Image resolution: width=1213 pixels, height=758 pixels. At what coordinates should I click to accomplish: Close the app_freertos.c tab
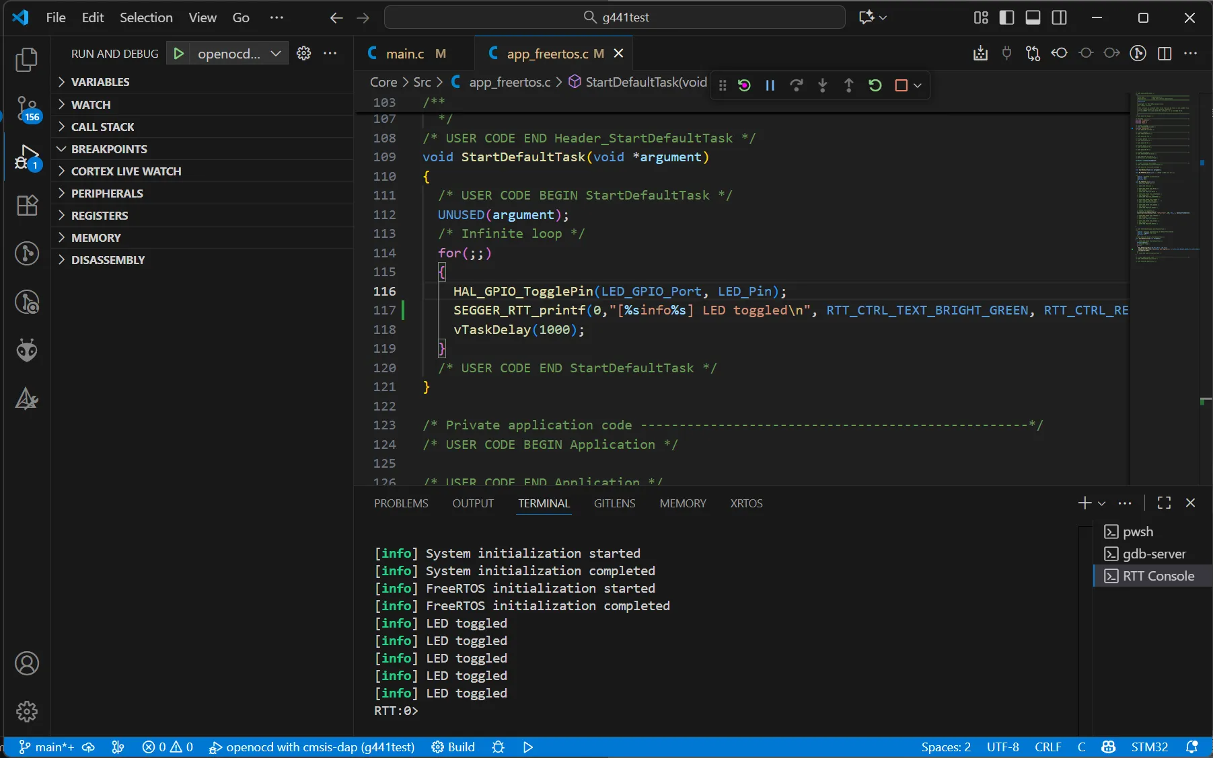(619, 54)
